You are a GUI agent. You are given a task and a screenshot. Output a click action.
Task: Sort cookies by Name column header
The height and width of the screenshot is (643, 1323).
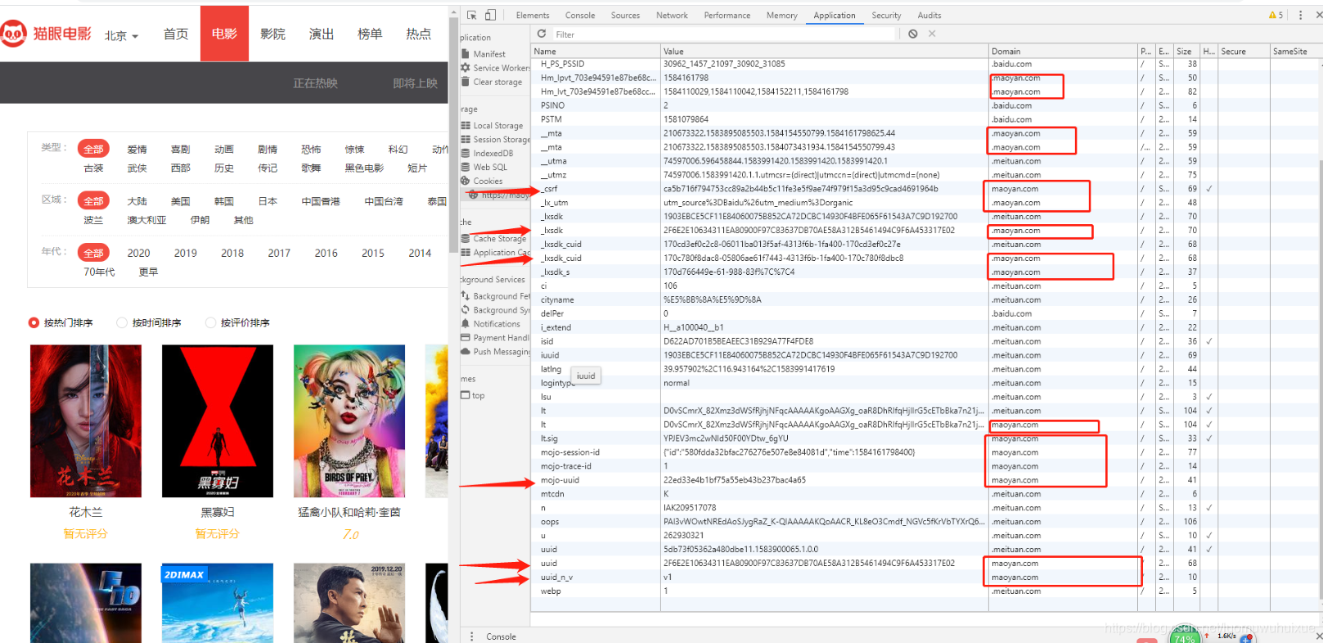pos(596,51)
